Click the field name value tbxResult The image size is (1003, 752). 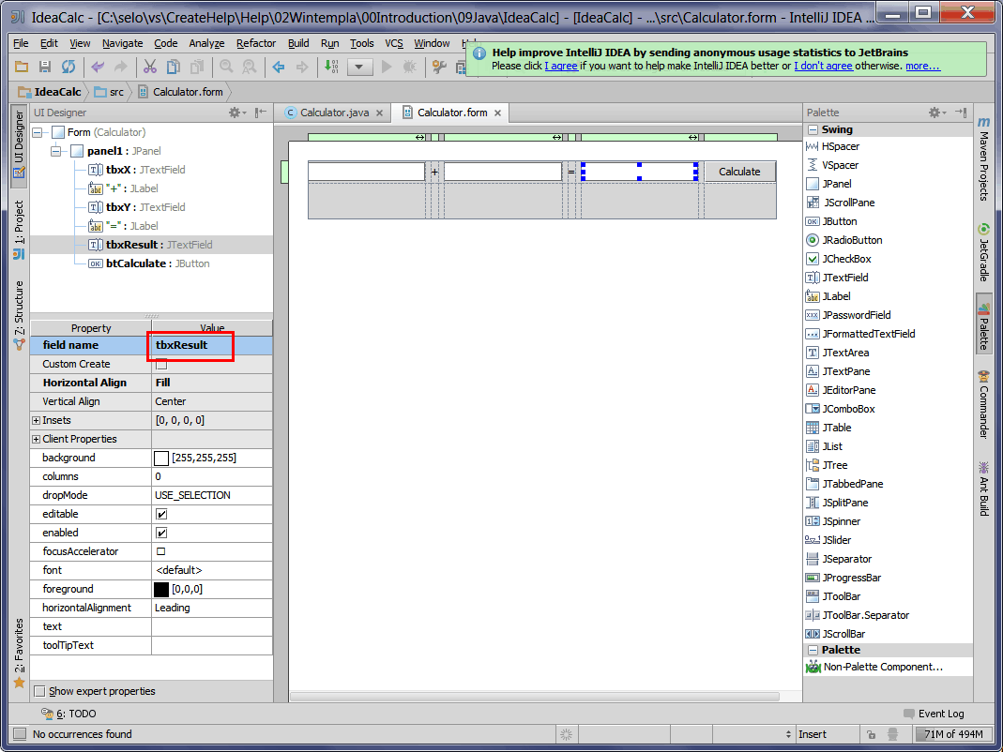point(182,345)
